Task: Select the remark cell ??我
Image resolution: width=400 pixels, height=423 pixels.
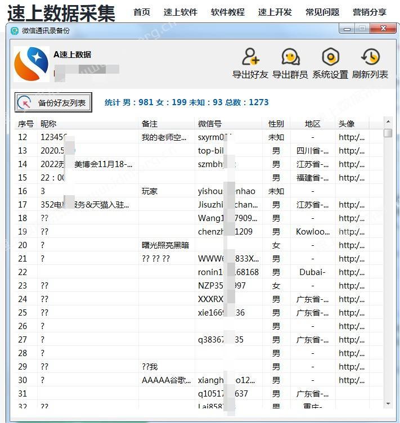Action: point(150,367)
